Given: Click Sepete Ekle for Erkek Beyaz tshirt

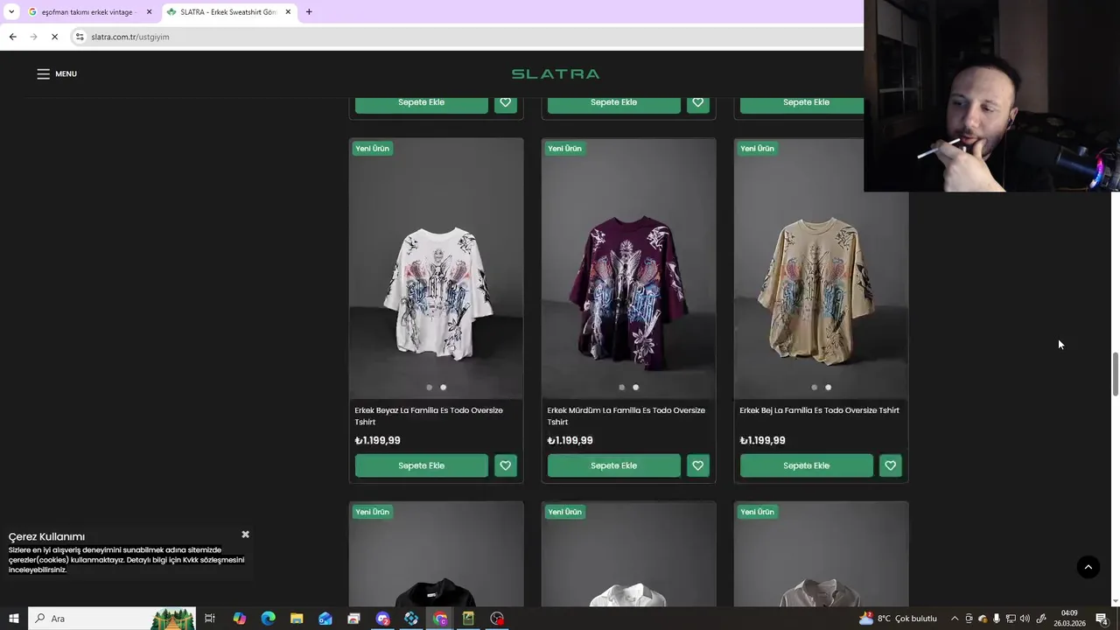Looking at the screenshot, I should click(x=421, y=465).
